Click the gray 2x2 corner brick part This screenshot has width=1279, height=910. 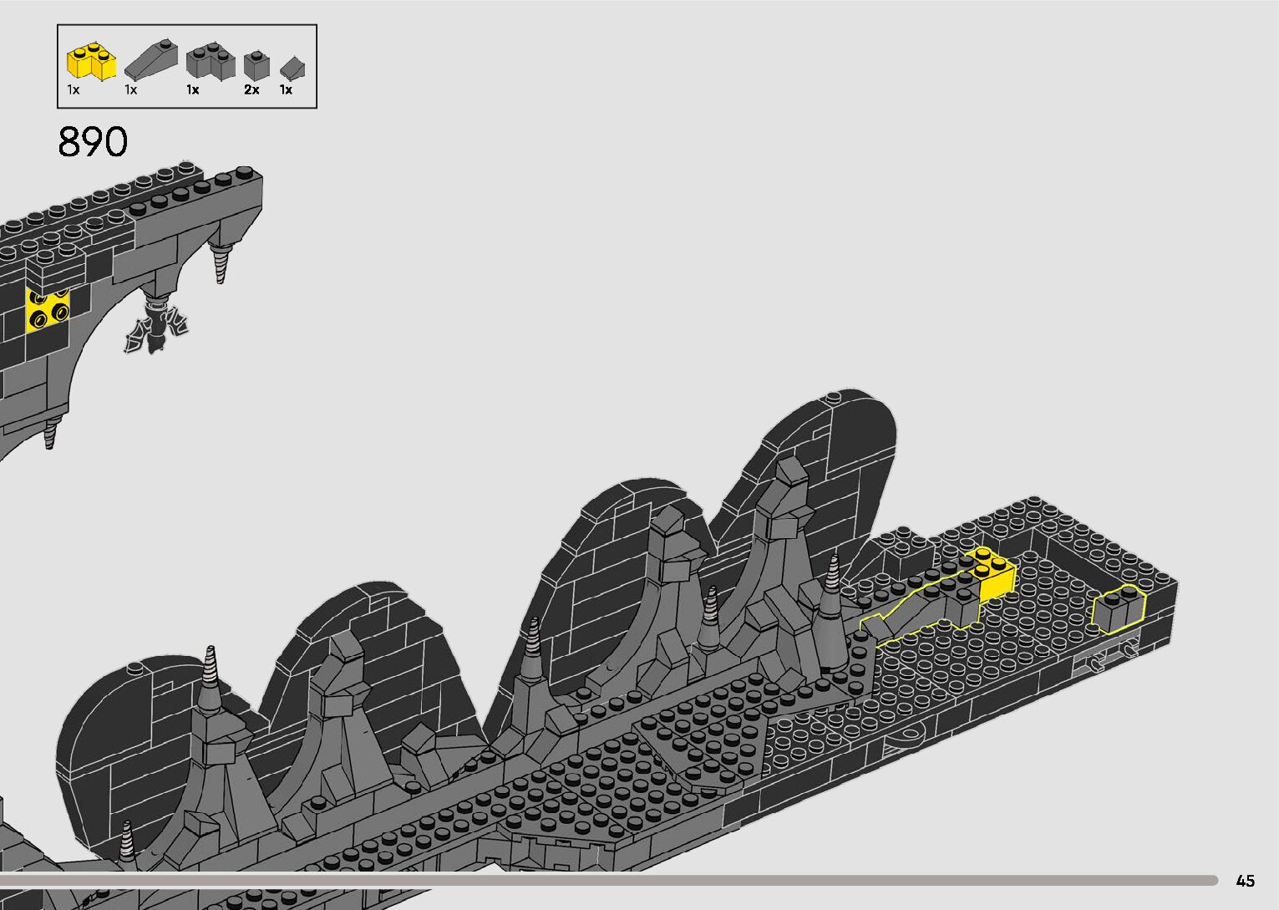pos(210,63)
